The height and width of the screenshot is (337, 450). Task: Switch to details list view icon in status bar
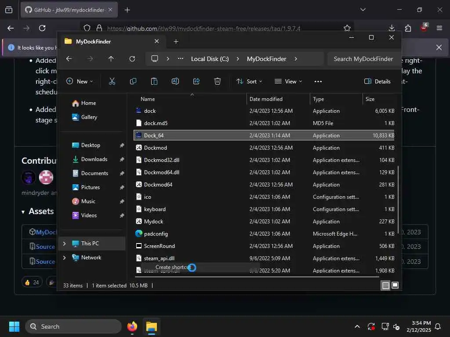(385, 285)
